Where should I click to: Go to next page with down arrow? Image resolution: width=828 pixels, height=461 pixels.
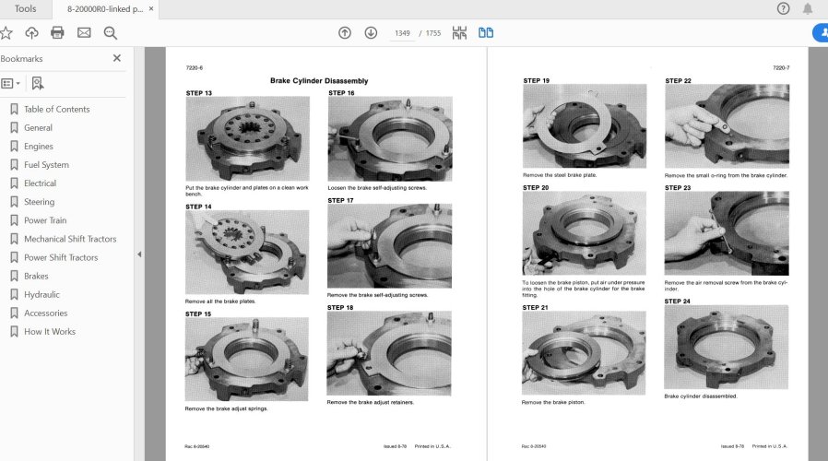[371, 33]
